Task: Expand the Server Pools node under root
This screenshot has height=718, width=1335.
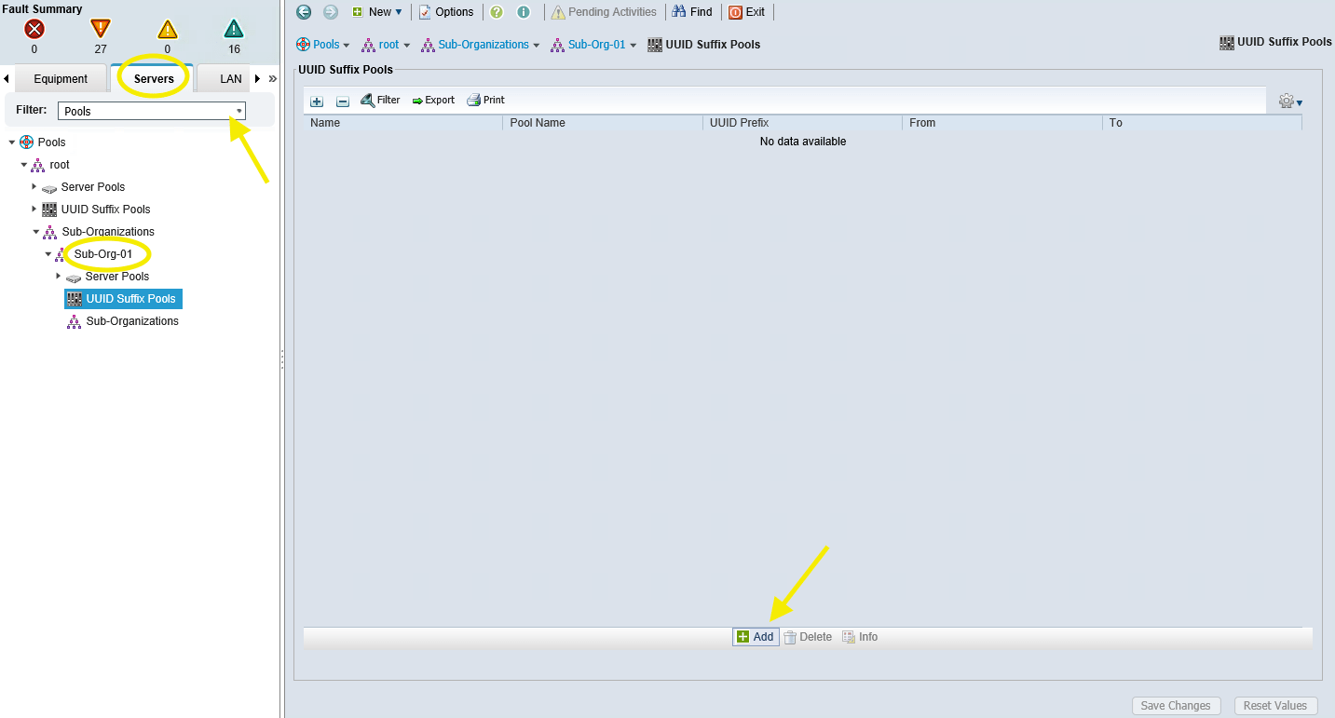Action: coord(34,186)
